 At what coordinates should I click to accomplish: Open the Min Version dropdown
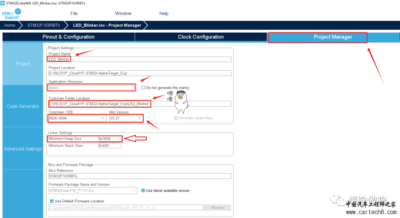tap(126, 118)
